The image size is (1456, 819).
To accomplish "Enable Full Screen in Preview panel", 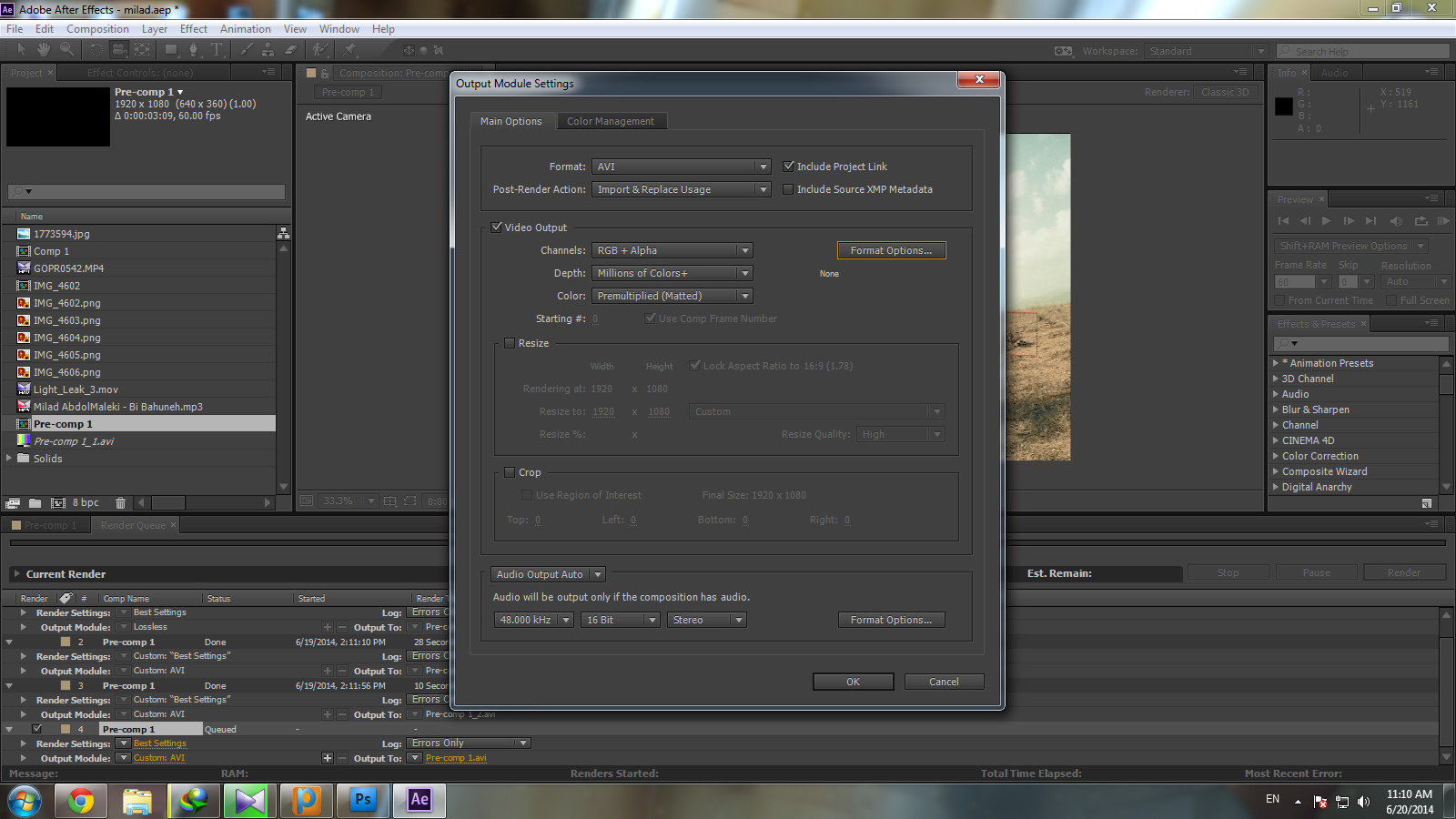I will click(x=1391, y=300).
